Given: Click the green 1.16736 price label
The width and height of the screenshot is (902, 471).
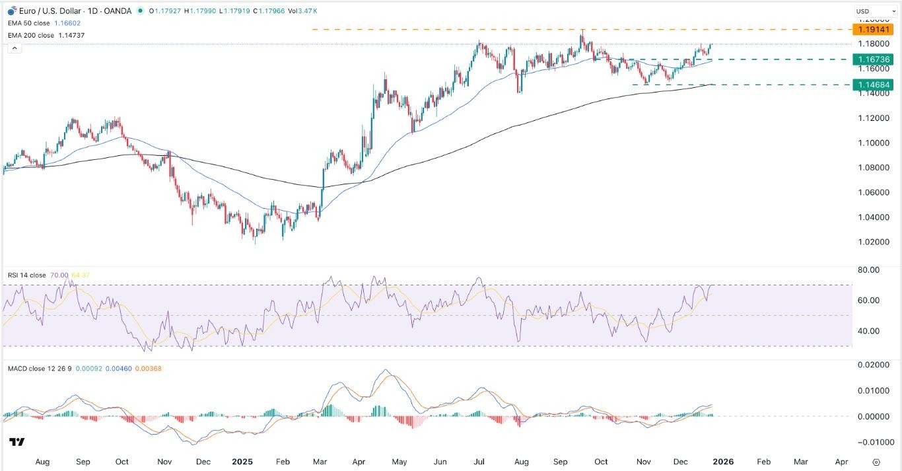Looking at the screenshot, I should click(x=873, y=59).
